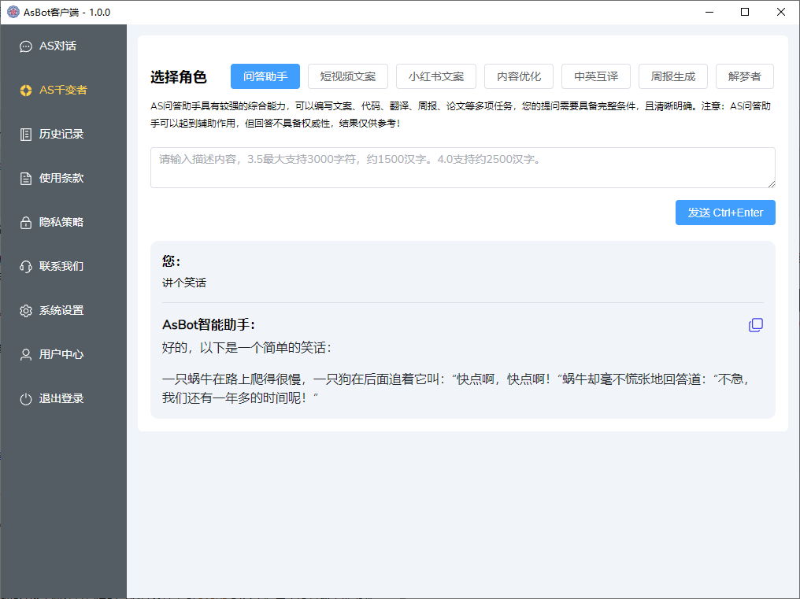Click the 选择角色 heading
This screenshot has height=599, width=800.
179,77
